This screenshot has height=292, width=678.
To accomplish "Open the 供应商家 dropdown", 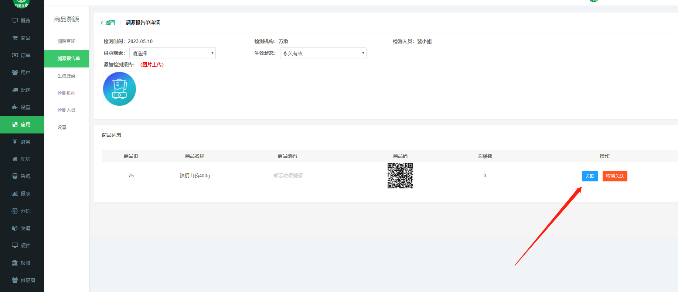I will click(172, 53).
